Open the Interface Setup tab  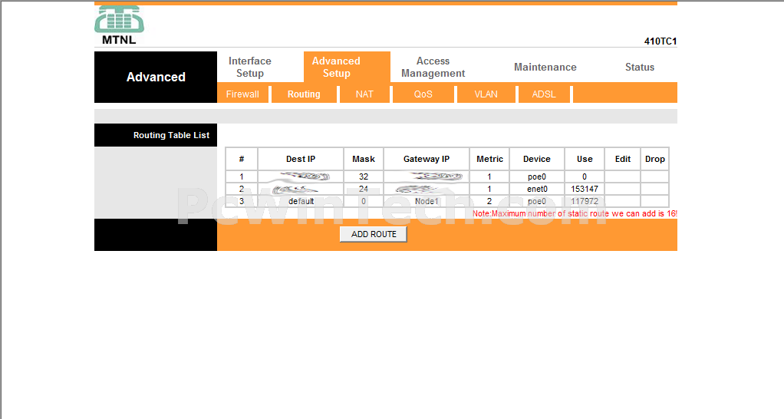[250, 67]
